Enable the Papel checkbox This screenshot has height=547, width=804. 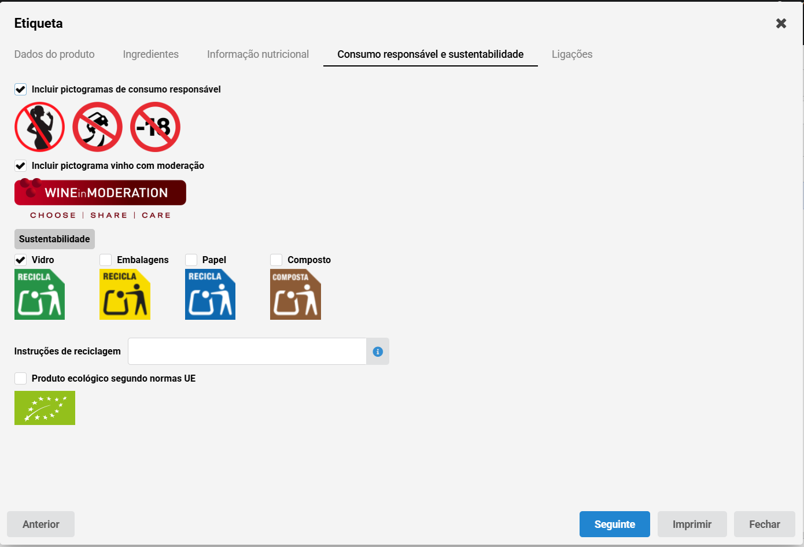191,260
